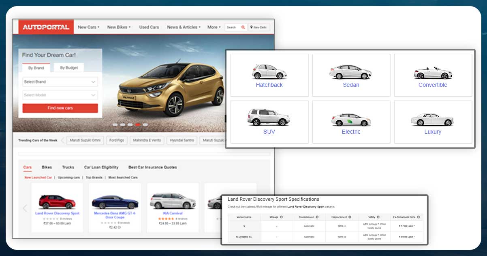The image size is (487, 256).
Task: Open the Car Loan Eligibility tab
Action: [x=101, y=167]
